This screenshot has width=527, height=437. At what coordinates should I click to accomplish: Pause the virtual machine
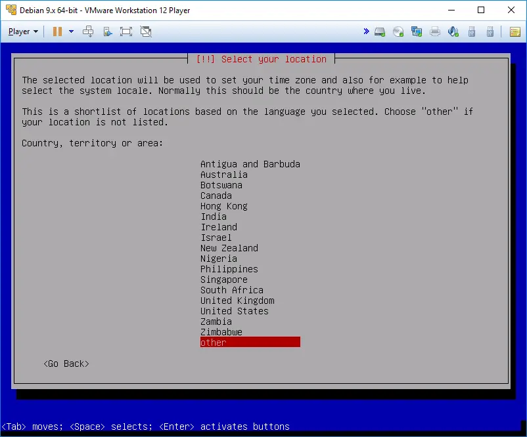57,31
